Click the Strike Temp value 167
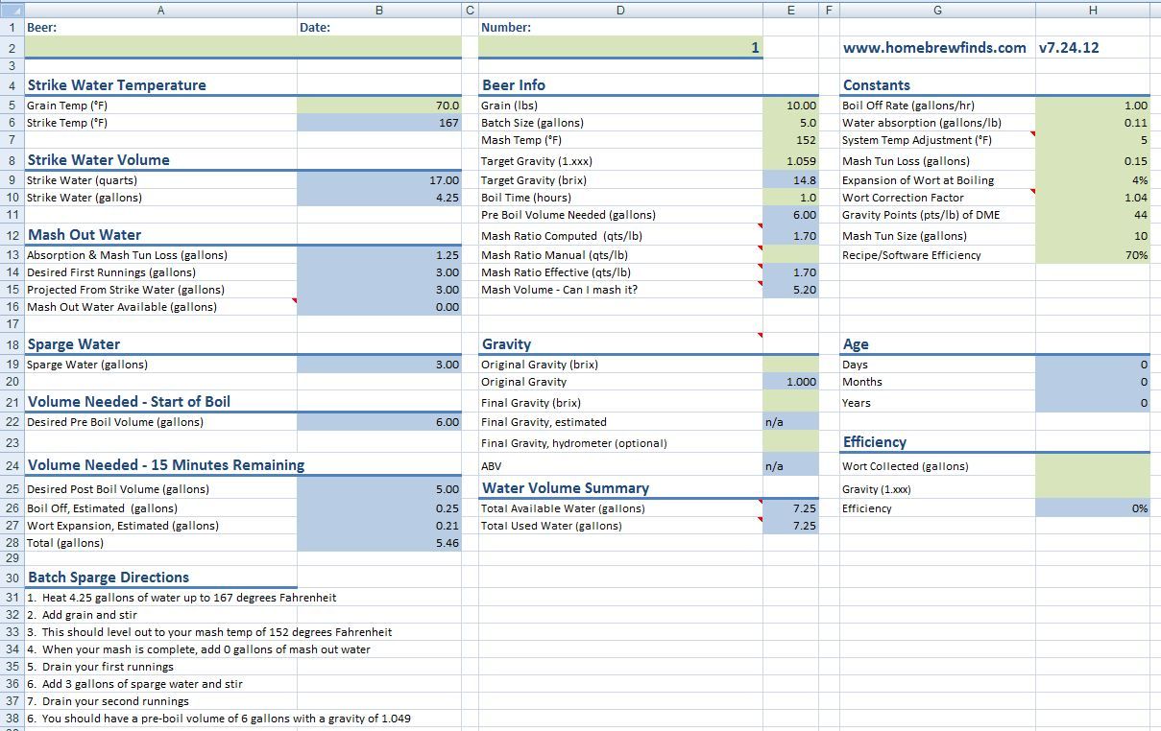 (x=379, y=123)
